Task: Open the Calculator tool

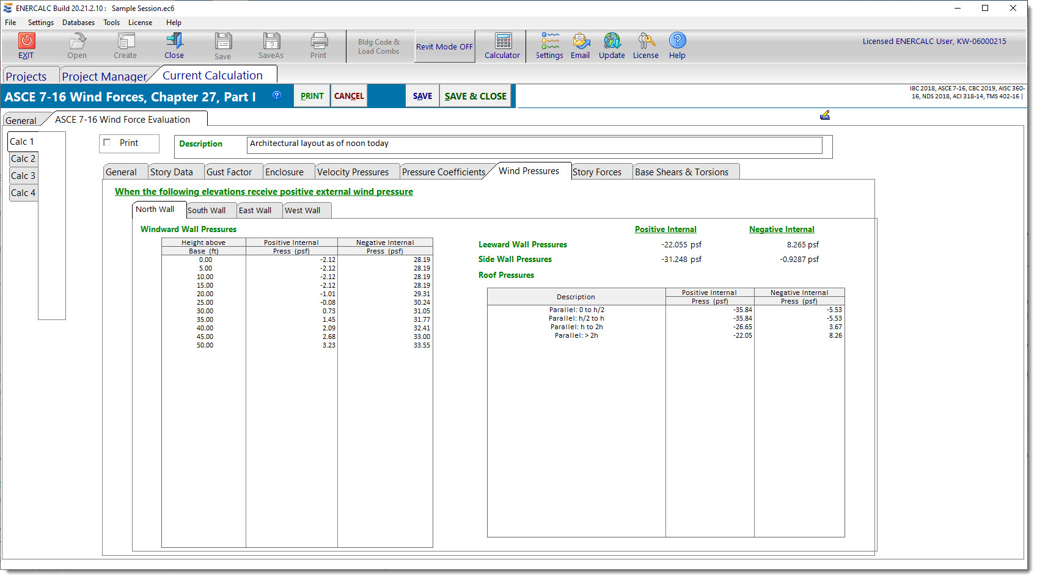Action: (502, 41)
